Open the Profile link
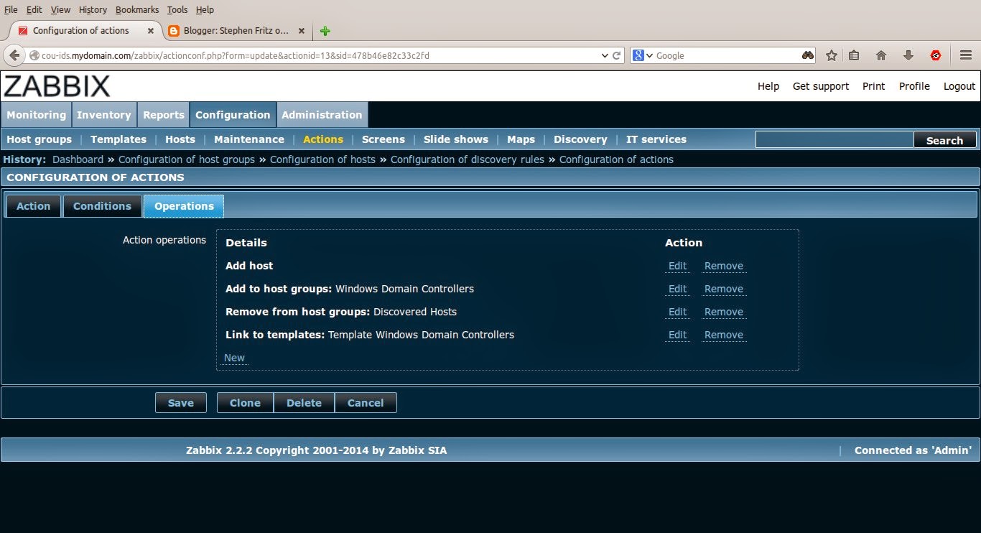Image resolution: width=981 pixels, height=533 pixels. 914,86
